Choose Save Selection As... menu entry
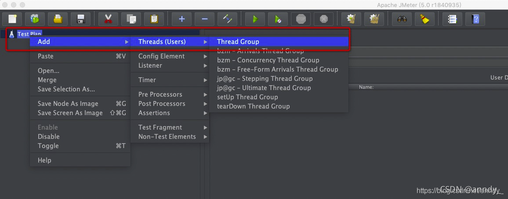 [x=80, y=89]
